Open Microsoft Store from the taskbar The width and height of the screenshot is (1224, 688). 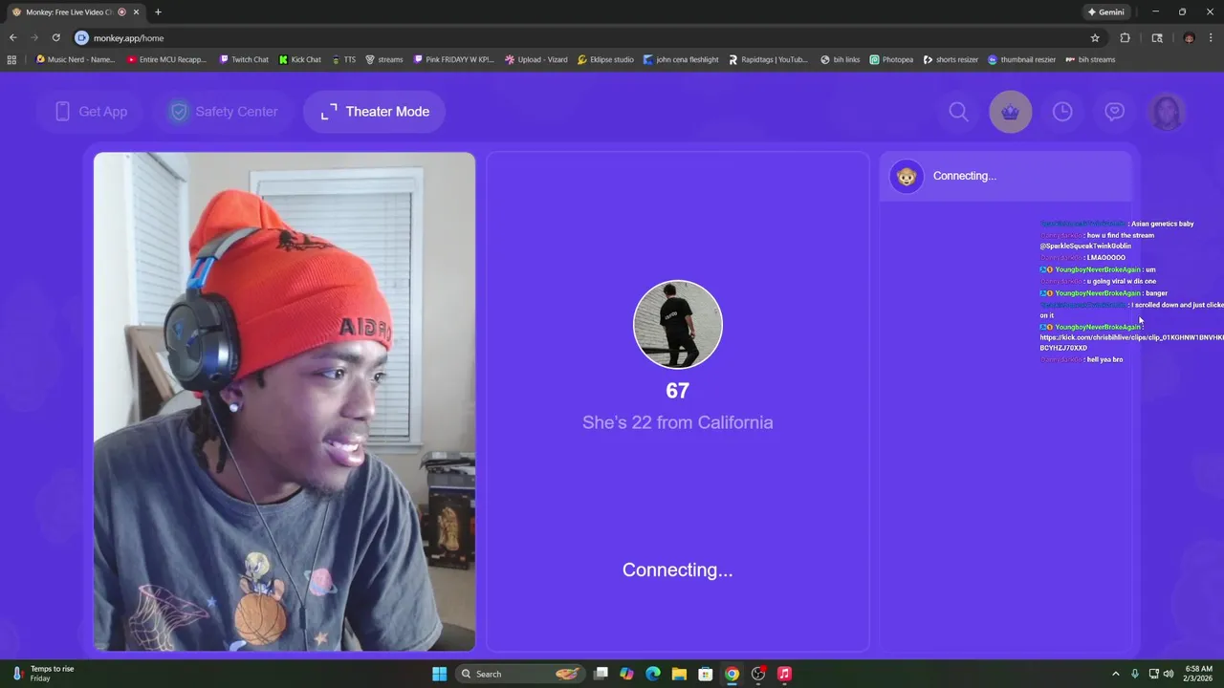point(705,674)
